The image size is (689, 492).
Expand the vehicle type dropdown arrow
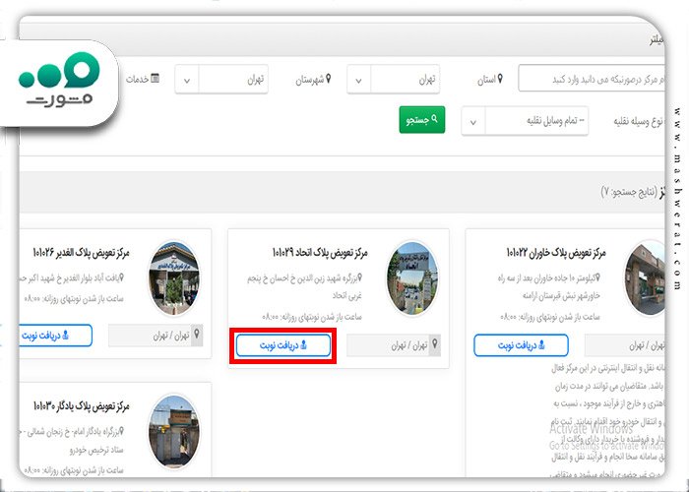tap(473, 122)
